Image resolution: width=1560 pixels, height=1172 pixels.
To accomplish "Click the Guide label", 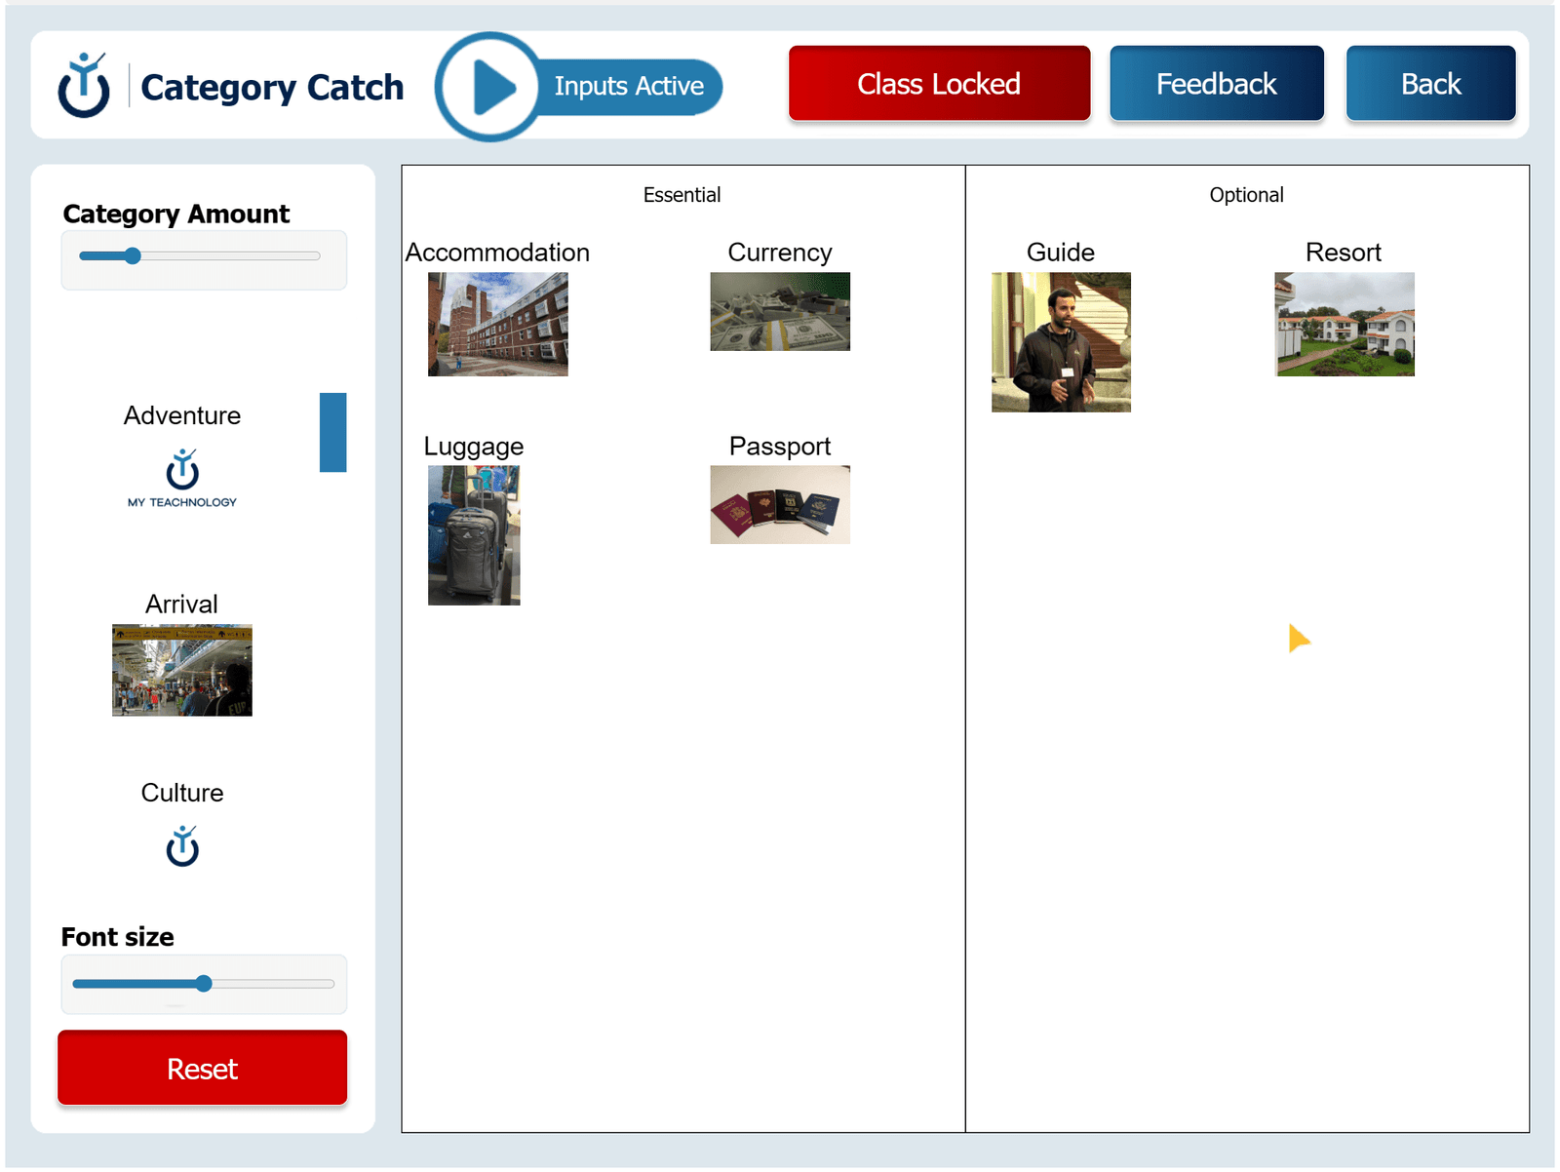I will [x=1061, y=253].
